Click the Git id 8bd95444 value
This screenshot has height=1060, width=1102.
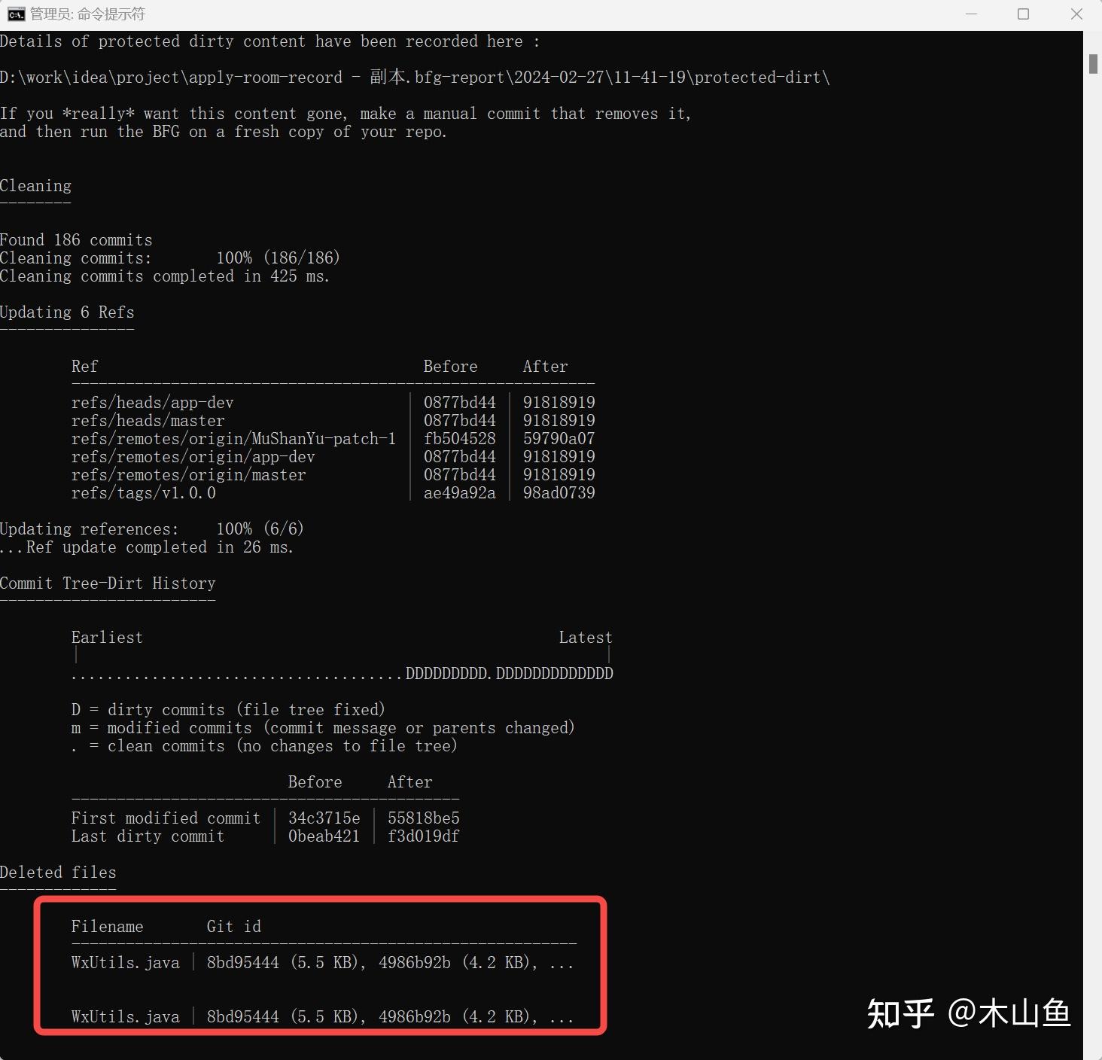242,962
